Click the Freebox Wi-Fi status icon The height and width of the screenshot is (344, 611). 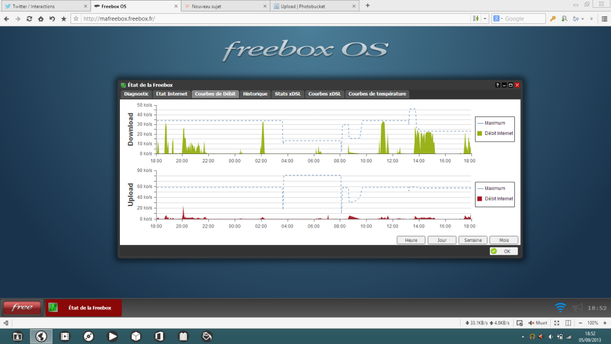560,308
